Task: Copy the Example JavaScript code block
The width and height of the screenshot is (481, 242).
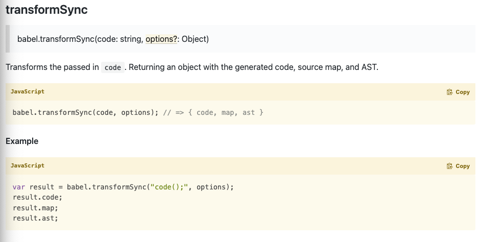Action: click(x=458, y=166)
